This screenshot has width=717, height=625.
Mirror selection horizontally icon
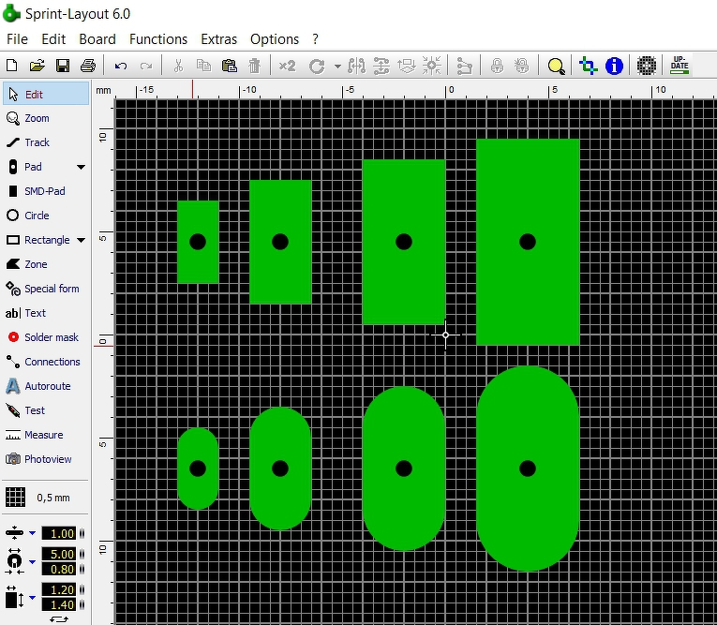pyautogui.click(x=356, y=66)
